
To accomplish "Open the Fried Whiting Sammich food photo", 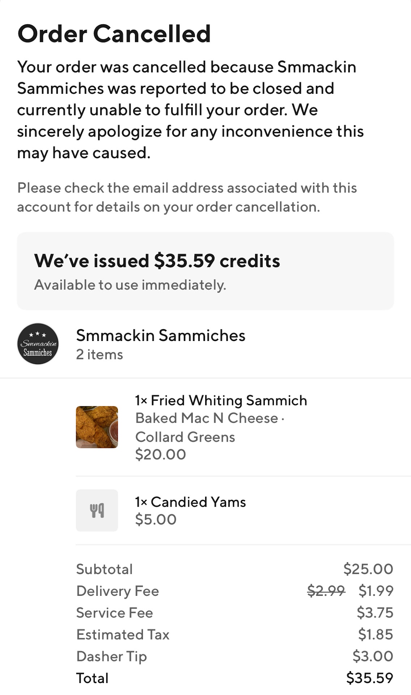I will [x=97, y=427].
